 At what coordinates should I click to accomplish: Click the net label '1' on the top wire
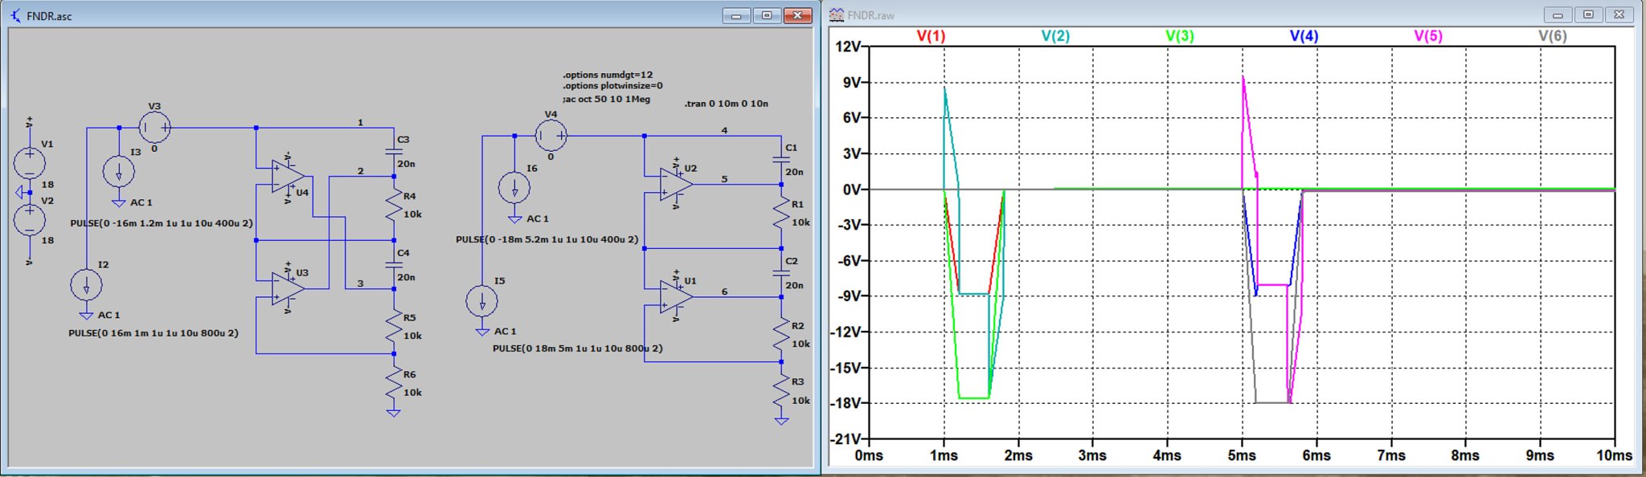(x=360, y=123)
